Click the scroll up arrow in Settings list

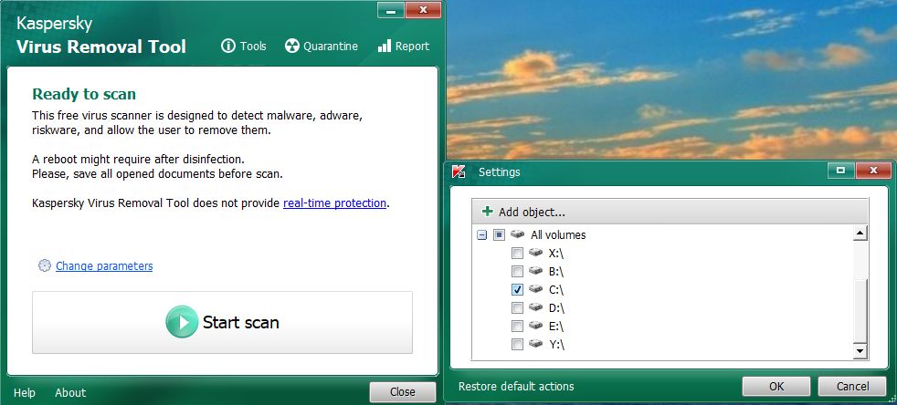[x=860, y=234]
